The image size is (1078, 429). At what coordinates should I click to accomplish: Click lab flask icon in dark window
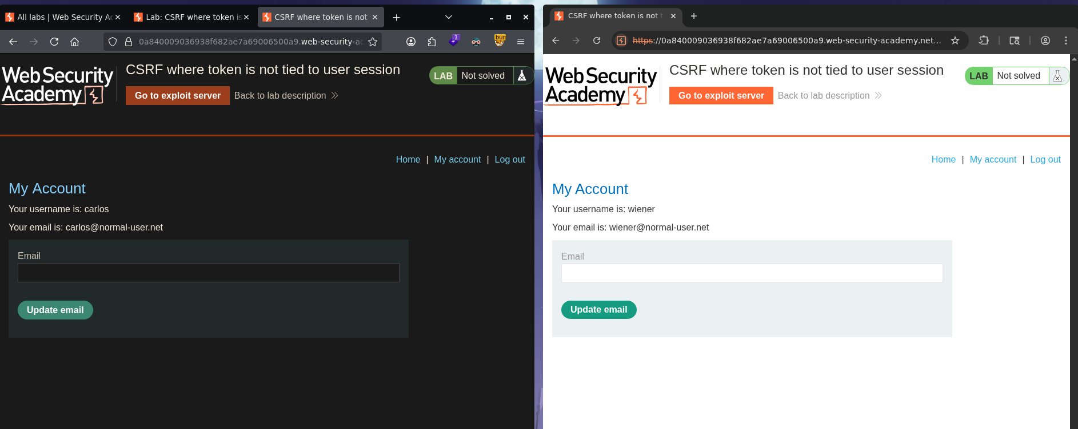(522, 75)
